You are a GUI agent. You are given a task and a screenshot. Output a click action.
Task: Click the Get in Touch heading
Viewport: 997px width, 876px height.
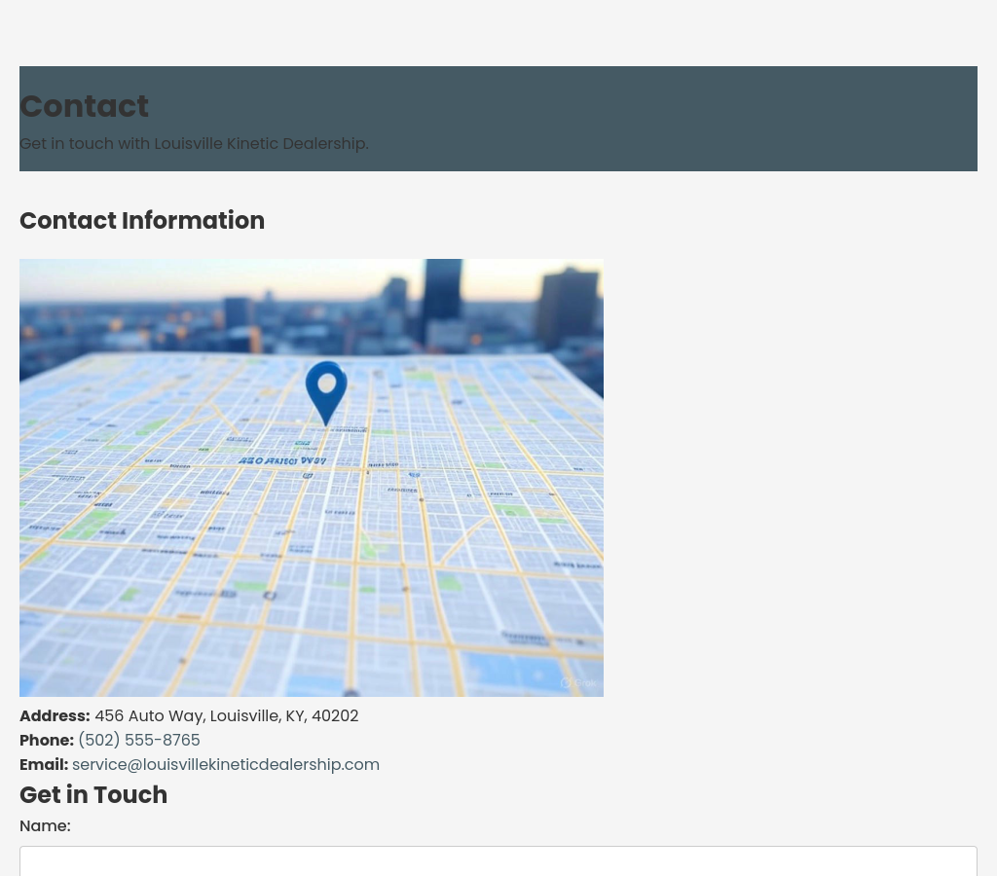[93, 794]
